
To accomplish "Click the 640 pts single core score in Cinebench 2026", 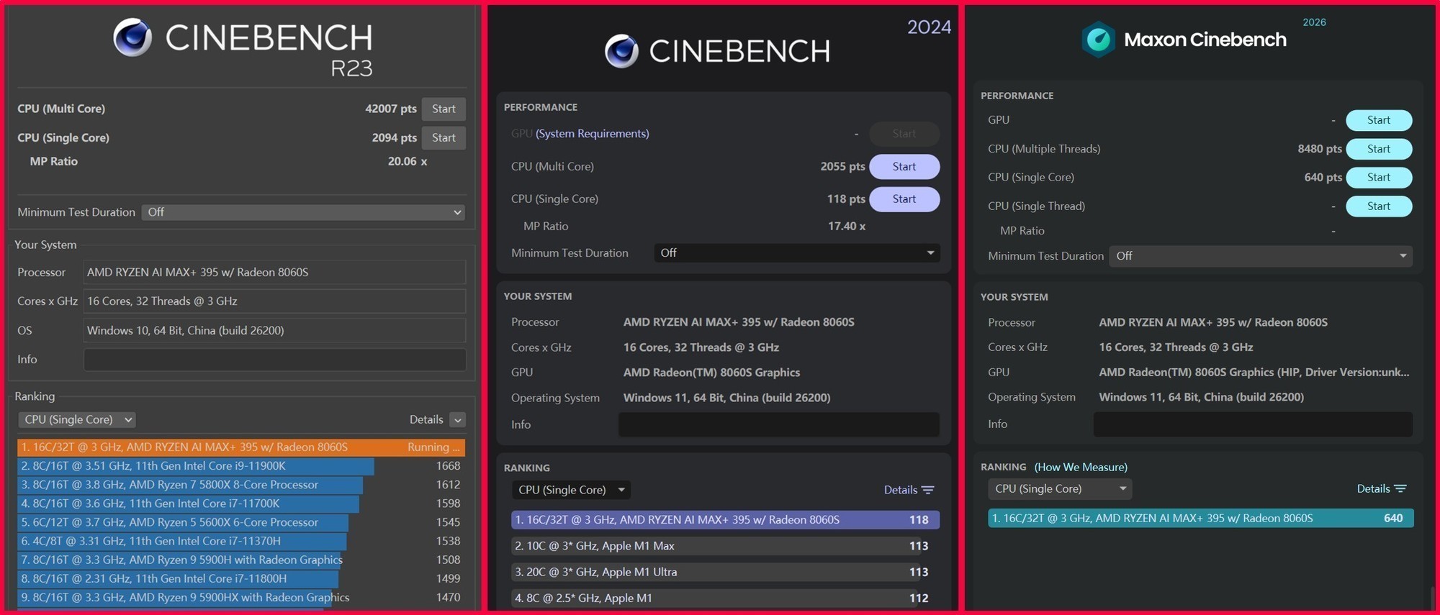I will pyautogui.click(x=1323, y=177).
